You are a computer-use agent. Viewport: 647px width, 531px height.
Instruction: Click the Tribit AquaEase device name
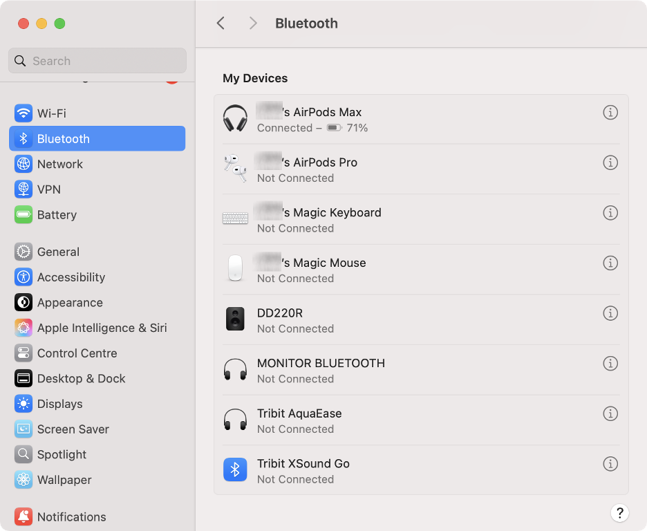pos(299,413)
